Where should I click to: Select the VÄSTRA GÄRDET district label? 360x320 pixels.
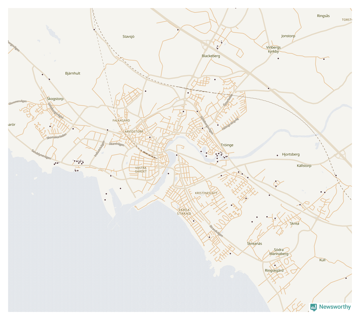pyautogui.click(x=141, y=170)
